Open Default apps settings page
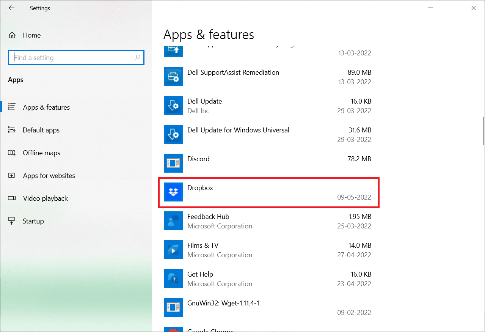Image resolution: width=485 pixels, height=332 pixels. 76,130
